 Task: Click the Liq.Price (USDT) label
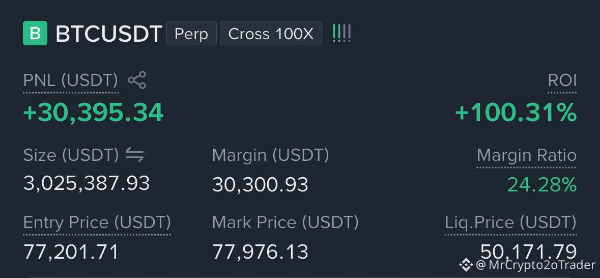click(511, 223)
